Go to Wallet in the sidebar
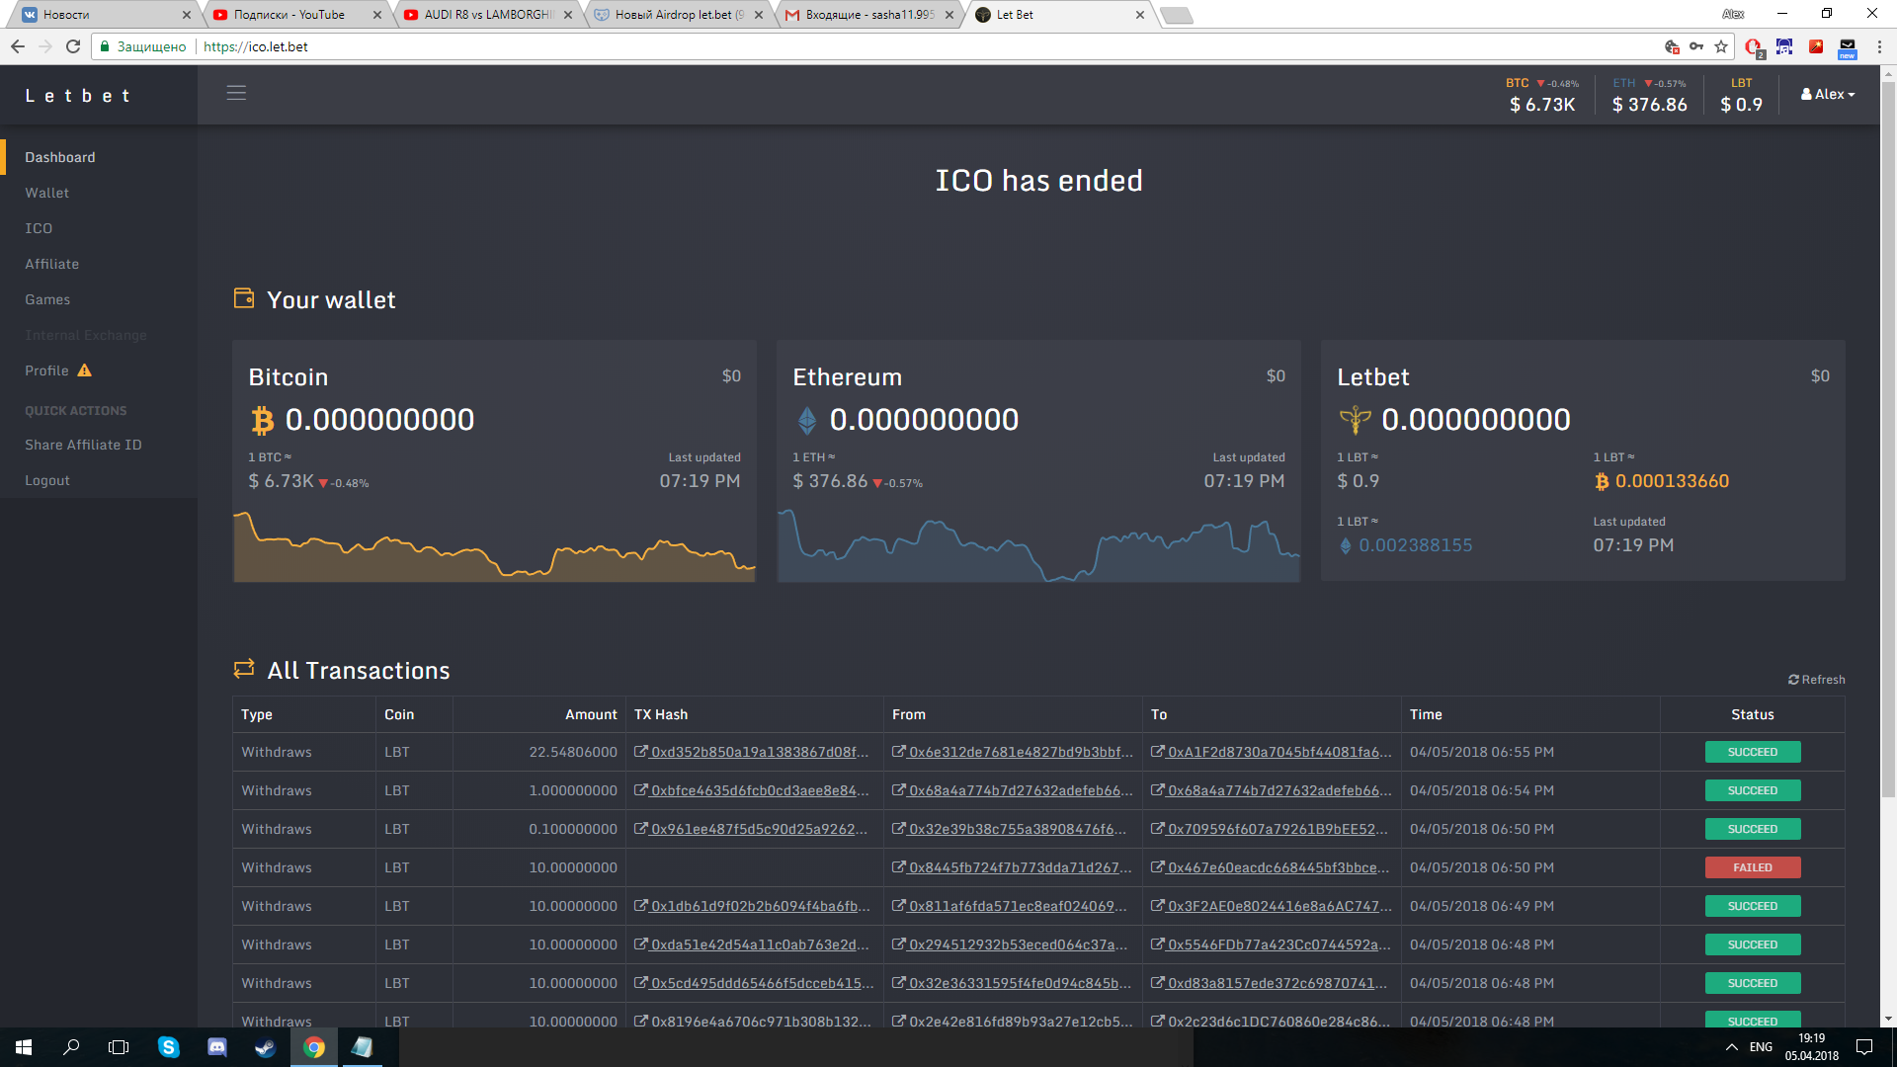 click(47, 193)
